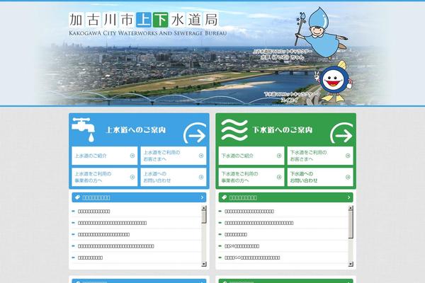The width and height of the screenshot is (425, 283).
Task: Open first news item in blue list
Action: [93, 212]
